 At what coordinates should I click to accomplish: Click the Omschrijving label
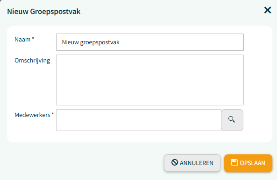pos(32,61)
